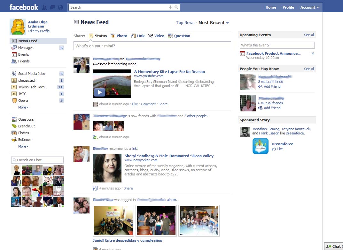Click the Friends icon in left sidebar
The width and height of the screenshot is (343, 250).
point(14,61)
